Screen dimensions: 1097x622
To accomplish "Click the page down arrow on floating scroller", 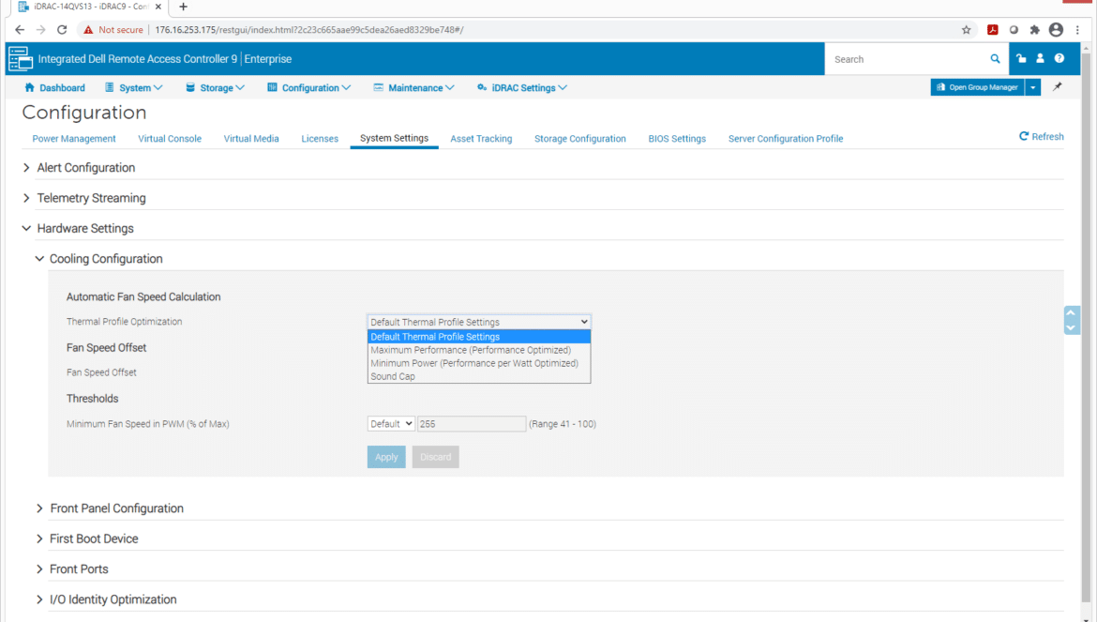I will tap(1071, 327).
